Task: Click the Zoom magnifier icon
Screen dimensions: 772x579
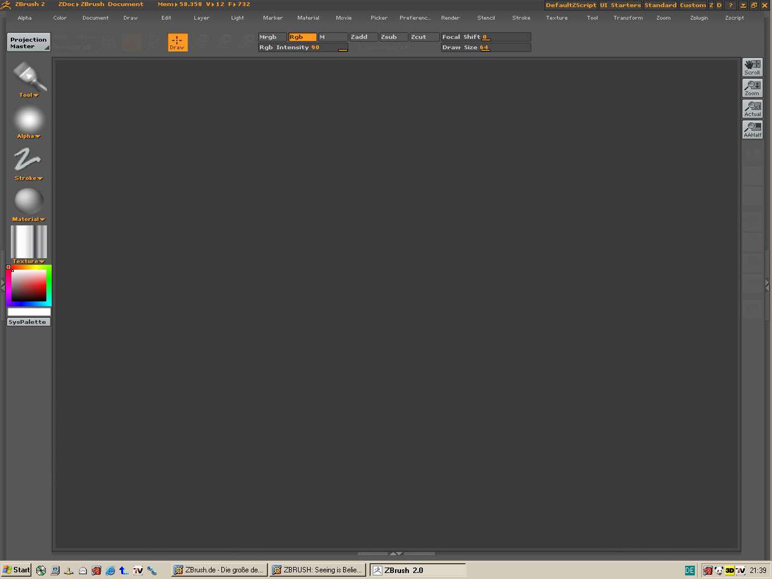Action: (x=752, y=87)
